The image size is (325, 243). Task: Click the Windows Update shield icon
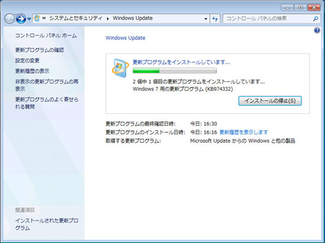coord(120,68)
